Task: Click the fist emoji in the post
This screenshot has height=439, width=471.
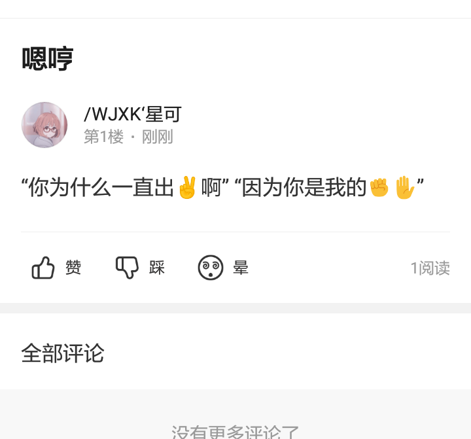Action: pyautogui.click(x=379, y=188)
